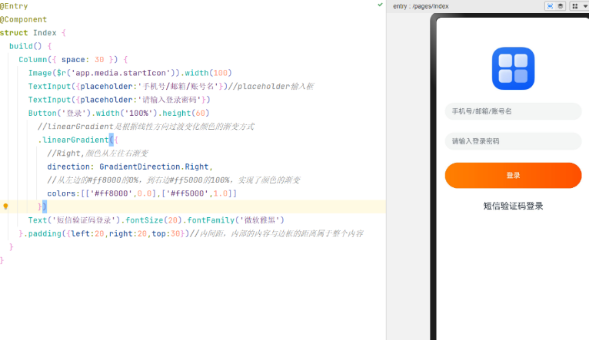Viewport: 589px width, 340px height.
Task: Click the 短信验证码登录 text in preview
Action: coord(513,206)
